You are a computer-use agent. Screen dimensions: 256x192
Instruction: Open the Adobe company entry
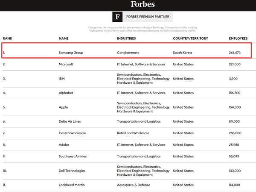pos(64,145)
